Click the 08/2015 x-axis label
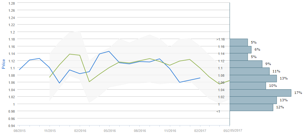305x135 pixels. 19,130
